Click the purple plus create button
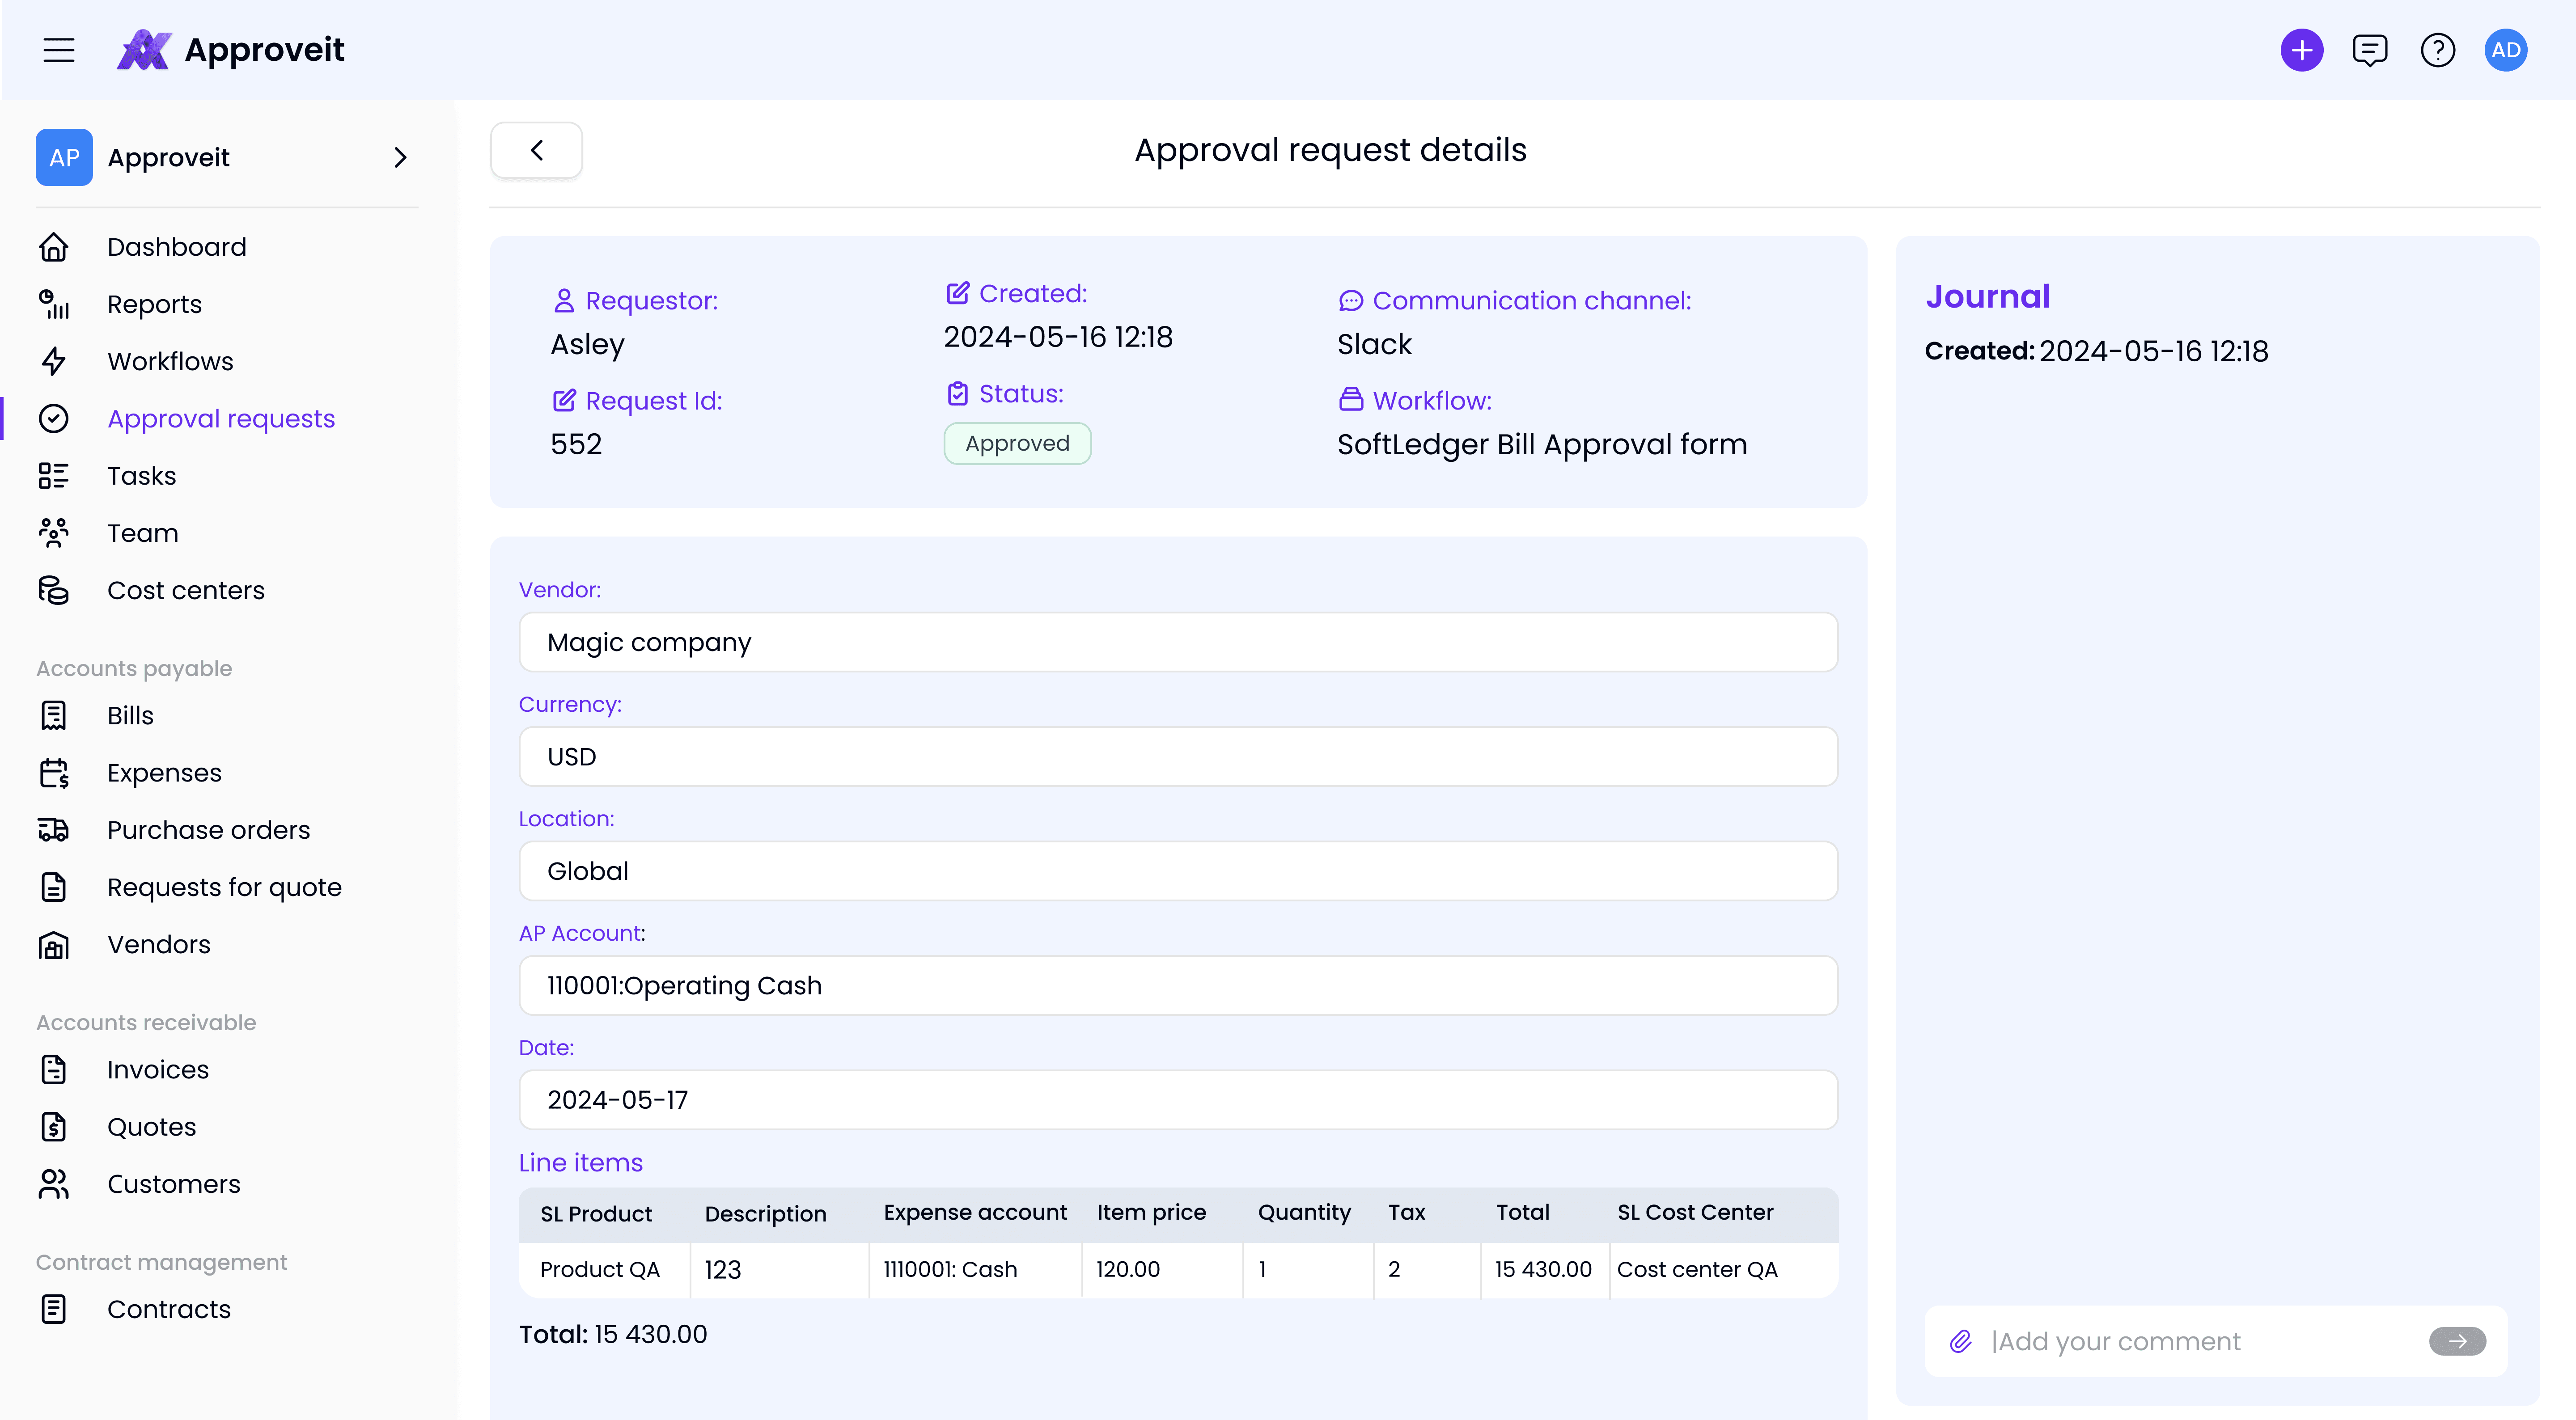Viewport: 2576px width, 1420px height. (2301, 50)
